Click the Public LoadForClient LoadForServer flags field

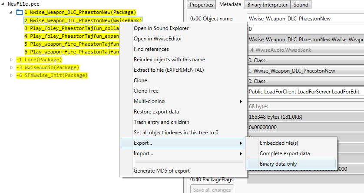tap(305, 92)
